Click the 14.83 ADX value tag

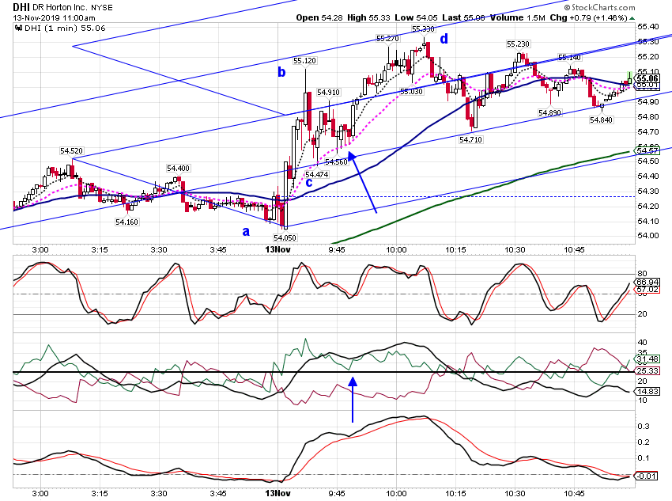click(x=647, y=391)
